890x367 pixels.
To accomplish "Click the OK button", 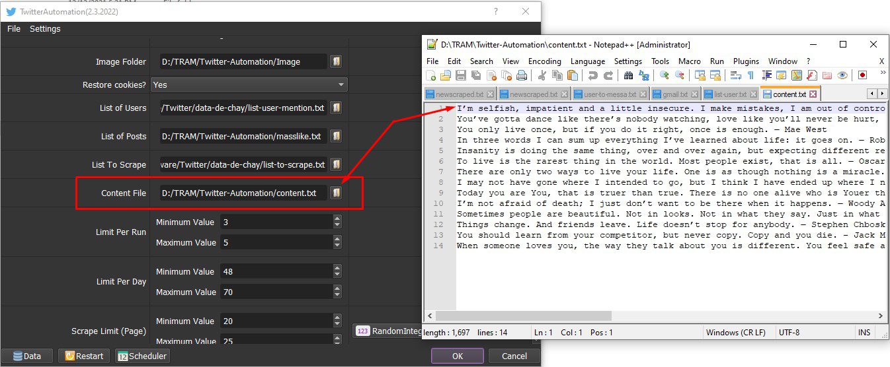I will point(458,356).
